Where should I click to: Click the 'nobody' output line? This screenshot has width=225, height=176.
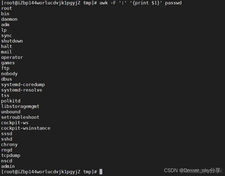[9, 74]
